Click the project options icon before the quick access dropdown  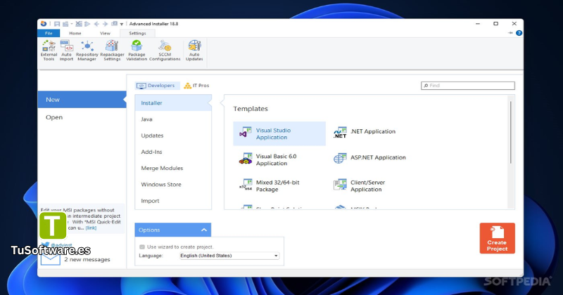(x=114, y=24)
